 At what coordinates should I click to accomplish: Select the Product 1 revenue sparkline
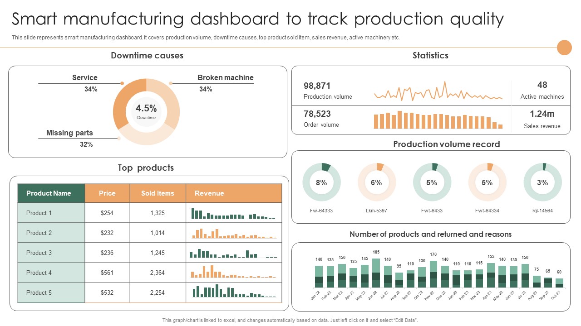pyautogui.click(x=234, y=214)
